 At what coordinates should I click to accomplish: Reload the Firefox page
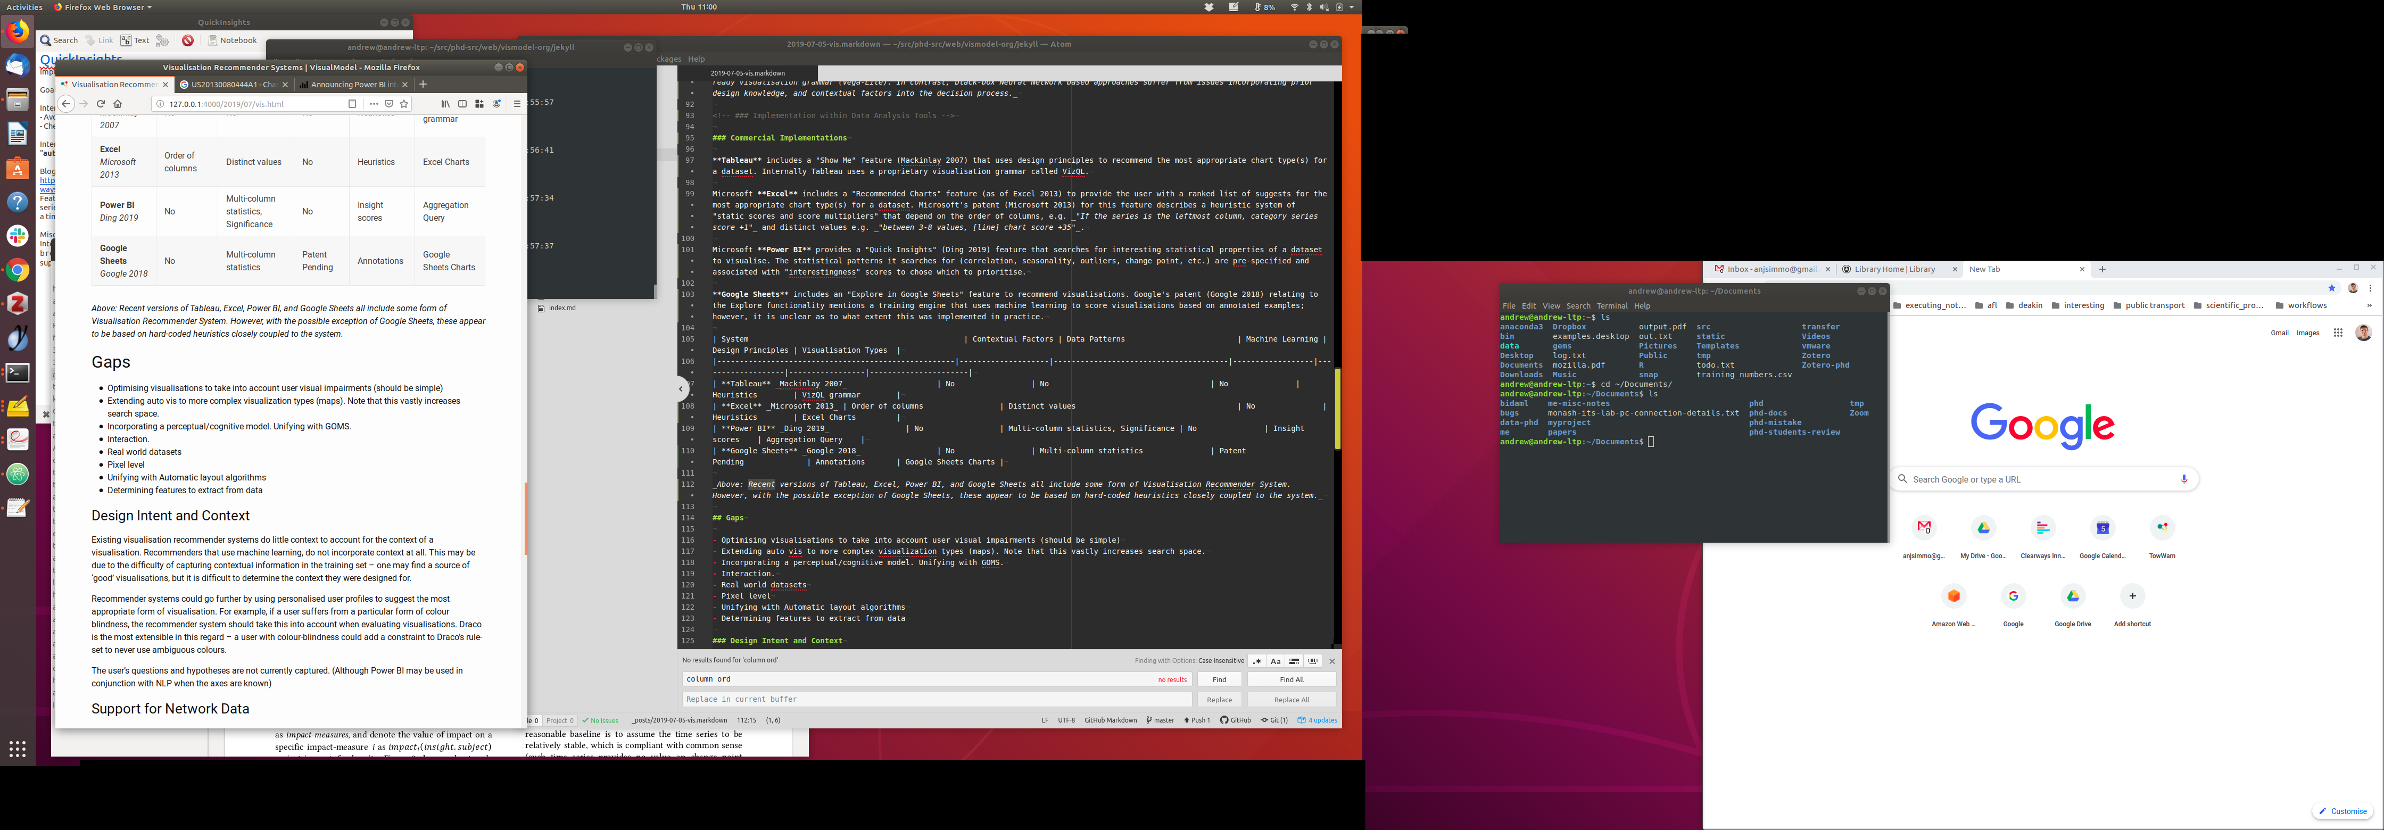(x=100, y=104)
